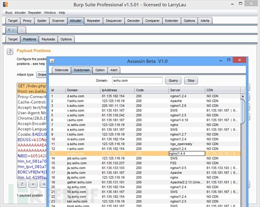Open the Attack type dropdown
260x207 pixels.
42,75
